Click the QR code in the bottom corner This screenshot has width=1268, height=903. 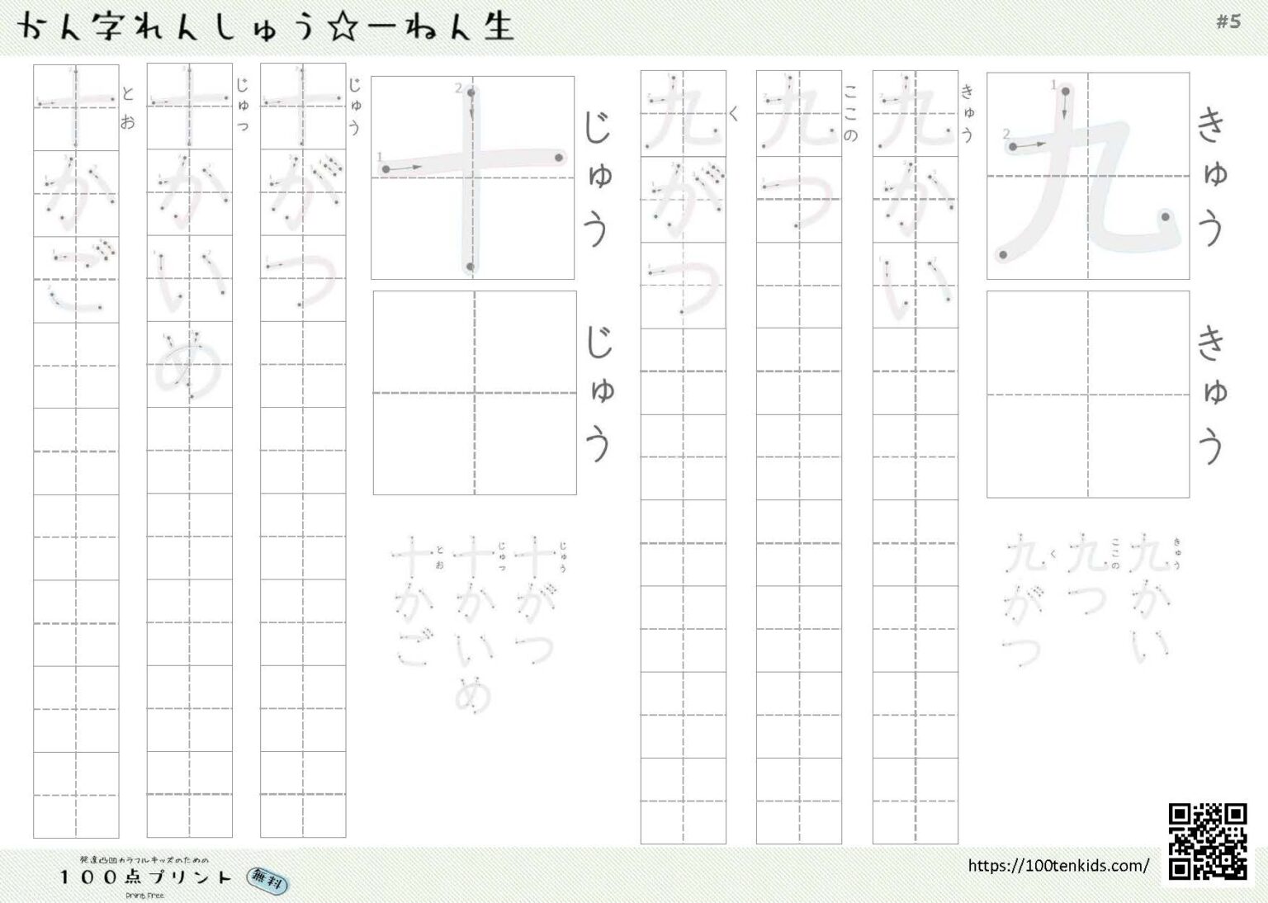pyautogui.click(x=1207, y=841)
